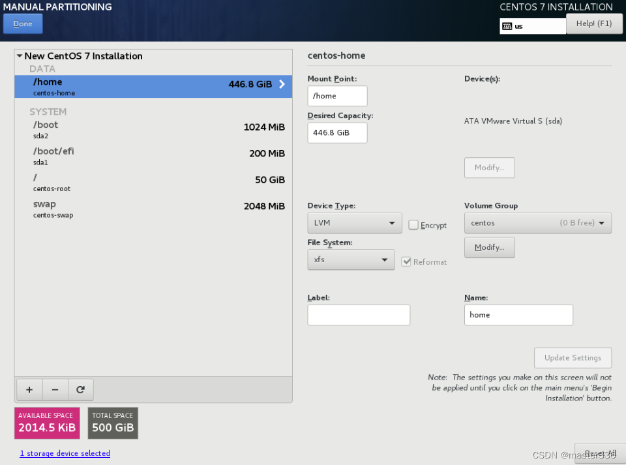This screenshot has width=626, height=465.
Task: Toggle the Encrypt checkbox
Action: 413,225
